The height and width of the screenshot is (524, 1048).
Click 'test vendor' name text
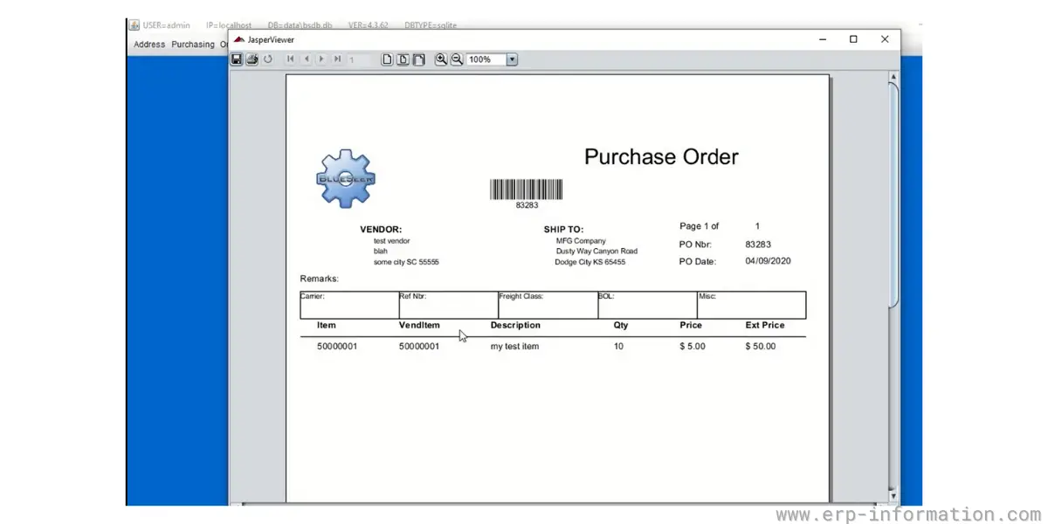(391, 241)
